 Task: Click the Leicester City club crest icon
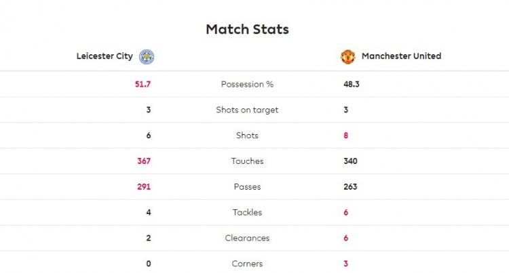147,57
